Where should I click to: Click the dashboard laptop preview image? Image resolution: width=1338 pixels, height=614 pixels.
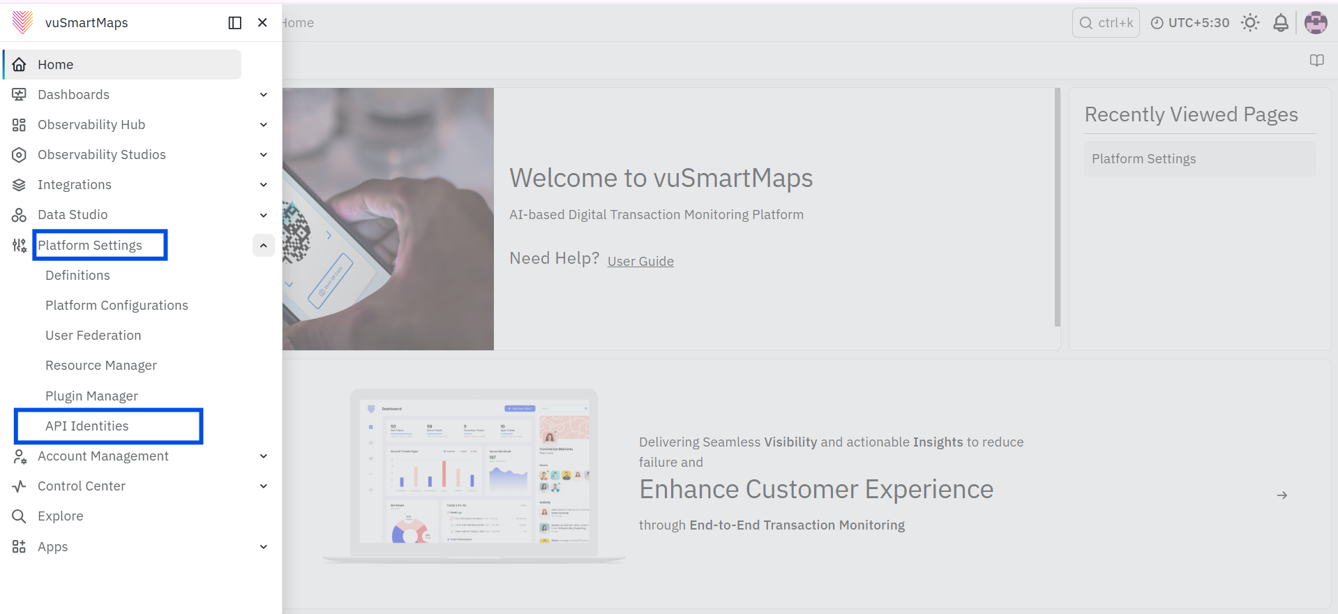click(474, 476)
